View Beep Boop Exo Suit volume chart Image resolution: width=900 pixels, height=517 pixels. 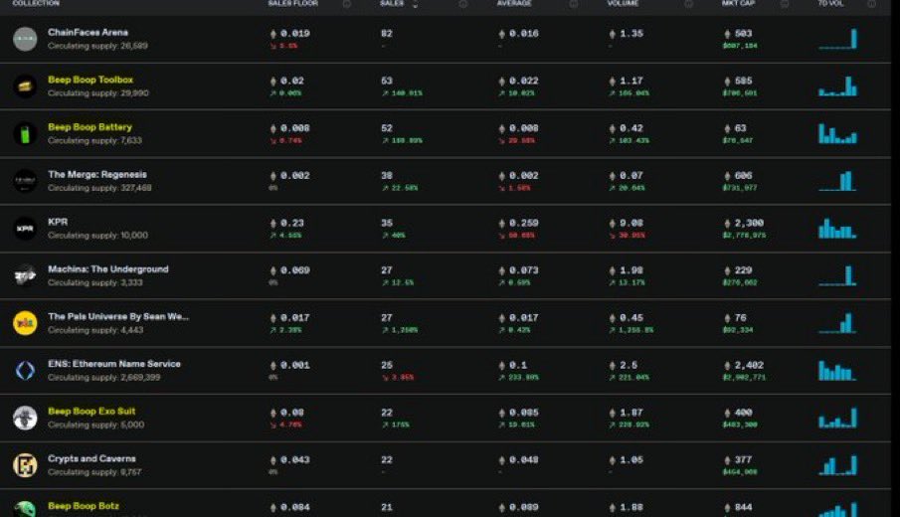pos(837,418)
